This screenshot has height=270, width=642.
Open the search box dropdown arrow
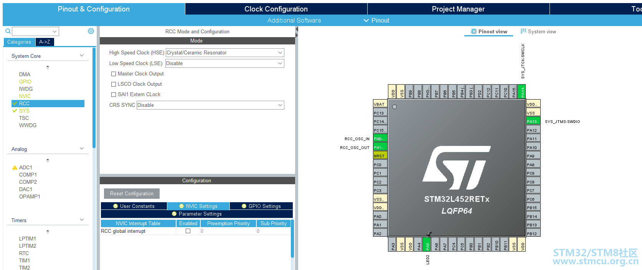click(x=54, y=31)
